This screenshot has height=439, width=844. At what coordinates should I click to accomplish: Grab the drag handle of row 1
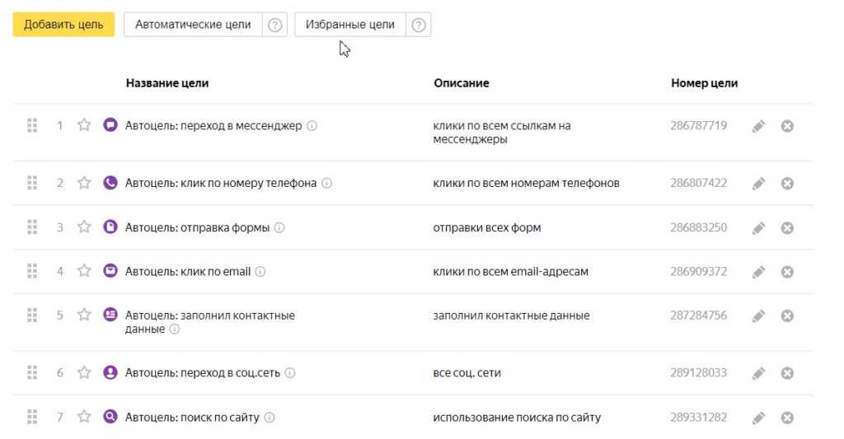coord(32,125)
